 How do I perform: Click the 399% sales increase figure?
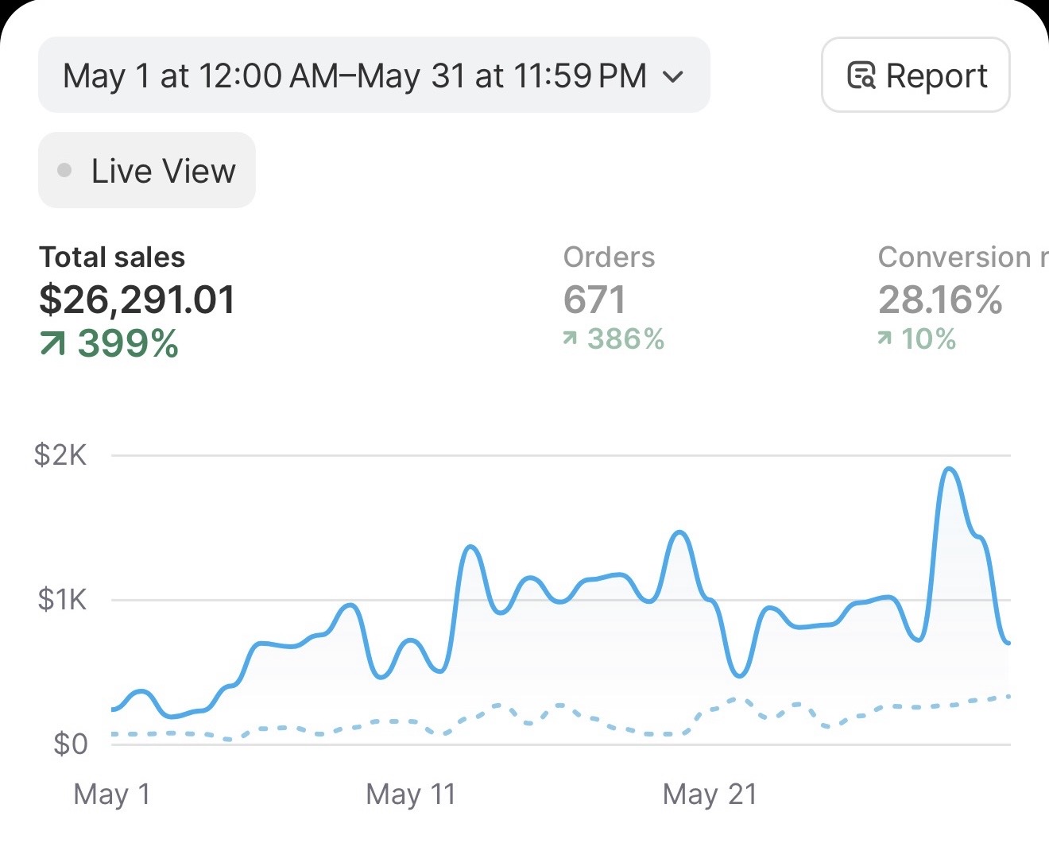pyautogui.click(x=128, y=344)
